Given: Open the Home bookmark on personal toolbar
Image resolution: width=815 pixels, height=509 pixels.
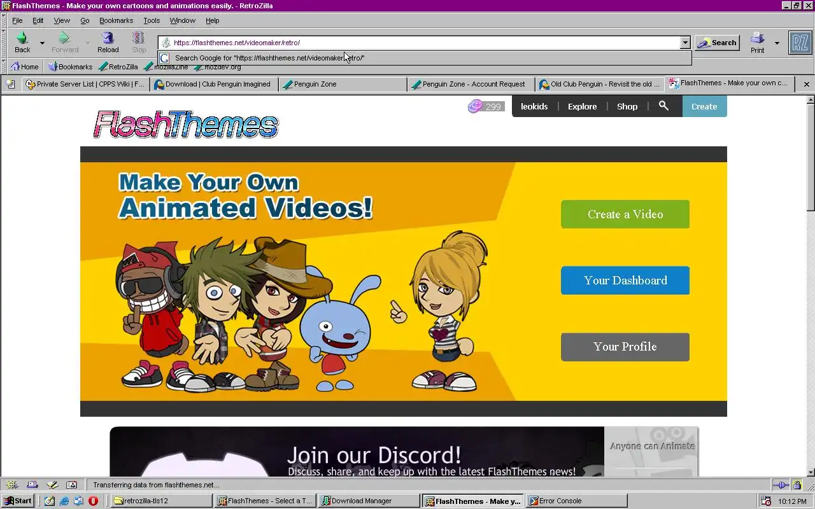Looking at the screenshot, I should point(25,67).
